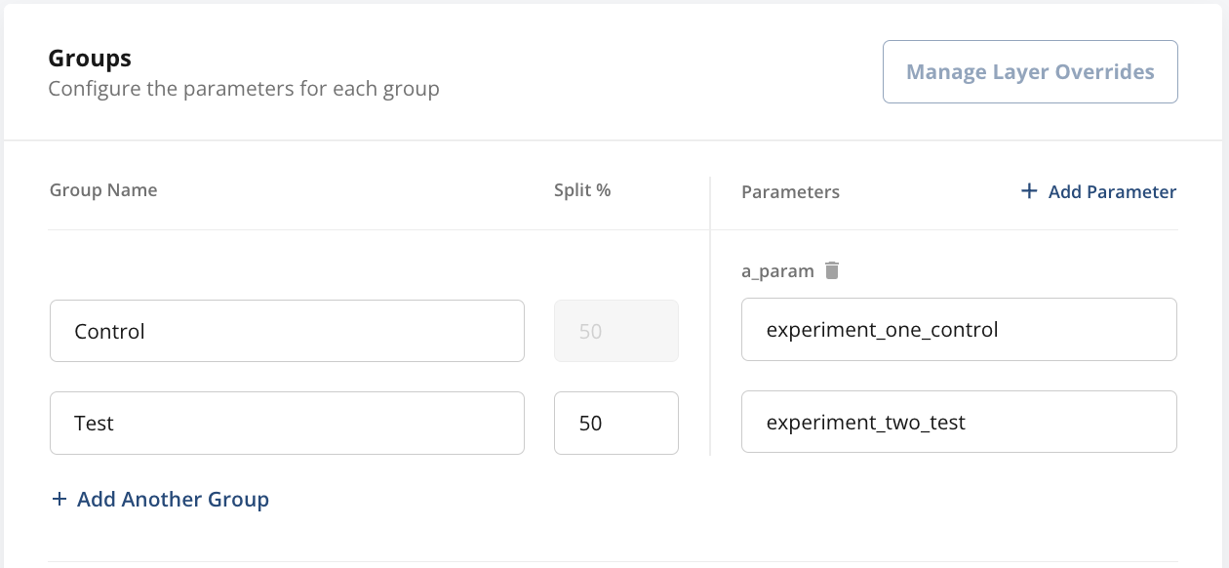Click the plus icon next to Add Parameter
Viewport: 1229px width, 568px height.
(1028, 191)
